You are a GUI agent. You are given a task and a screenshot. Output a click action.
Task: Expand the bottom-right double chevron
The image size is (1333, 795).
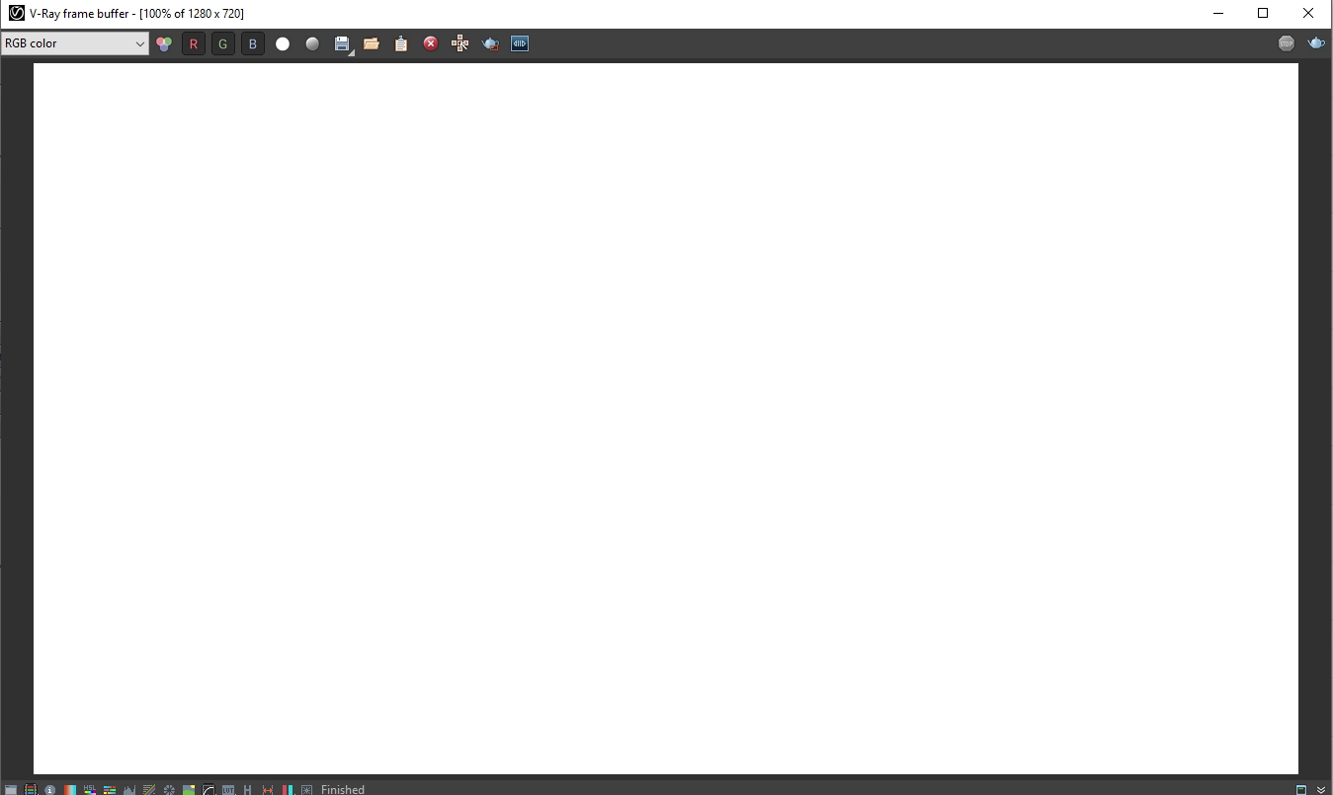point(1321,789)
